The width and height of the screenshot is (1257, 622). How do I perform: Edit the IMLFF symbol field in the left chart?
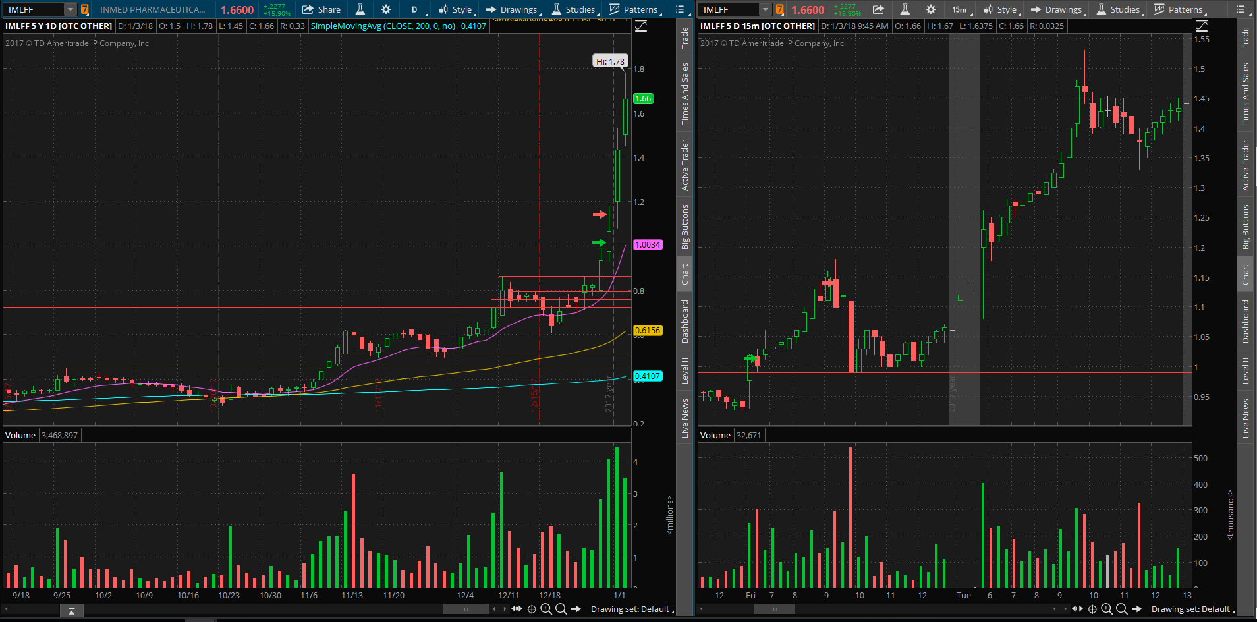(x=34, y=9)
